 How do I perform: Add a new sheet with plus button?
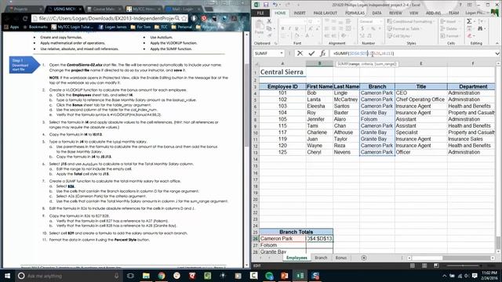coord(364,258)
